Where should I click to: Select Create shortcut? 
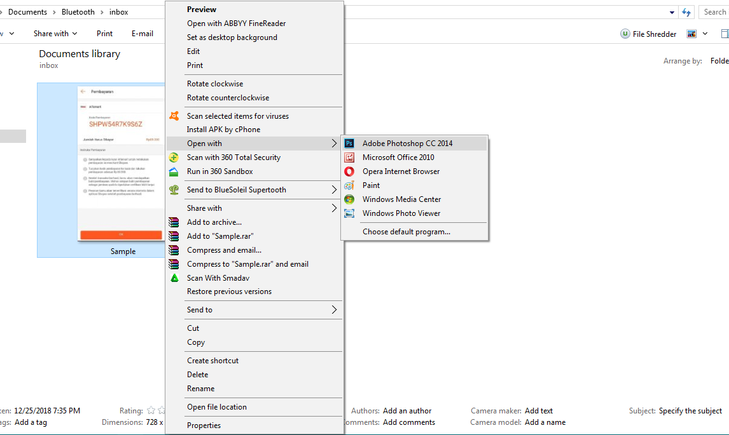click(x=213, y=361)
